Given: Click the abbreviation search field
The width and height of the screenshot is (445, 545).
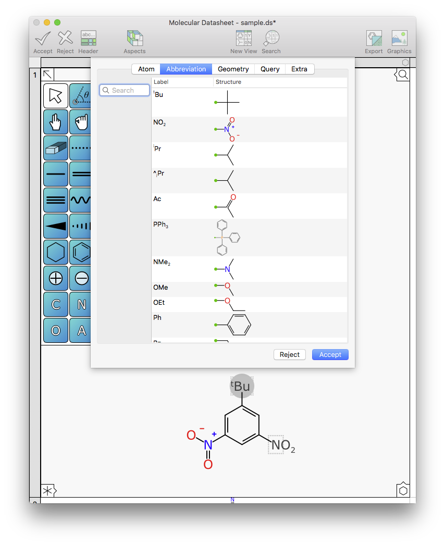Looking at the screenshot, I should [124, 90].
